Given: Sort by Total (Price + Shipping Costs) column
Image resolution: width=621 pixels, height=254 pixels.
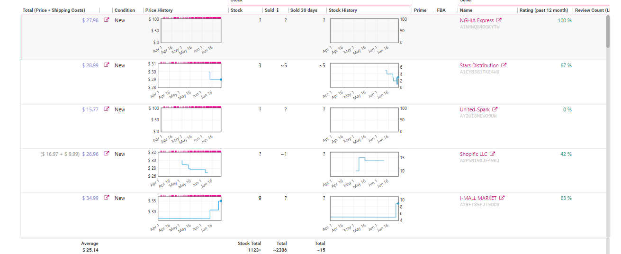Looking at the screenshot, I should [54, 10].
